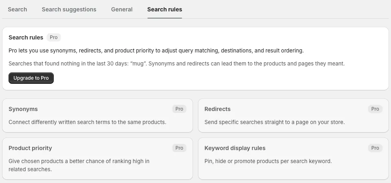Click the Pro badge on Redirects card
391x183 pixels.
click(x=375, y=109)
